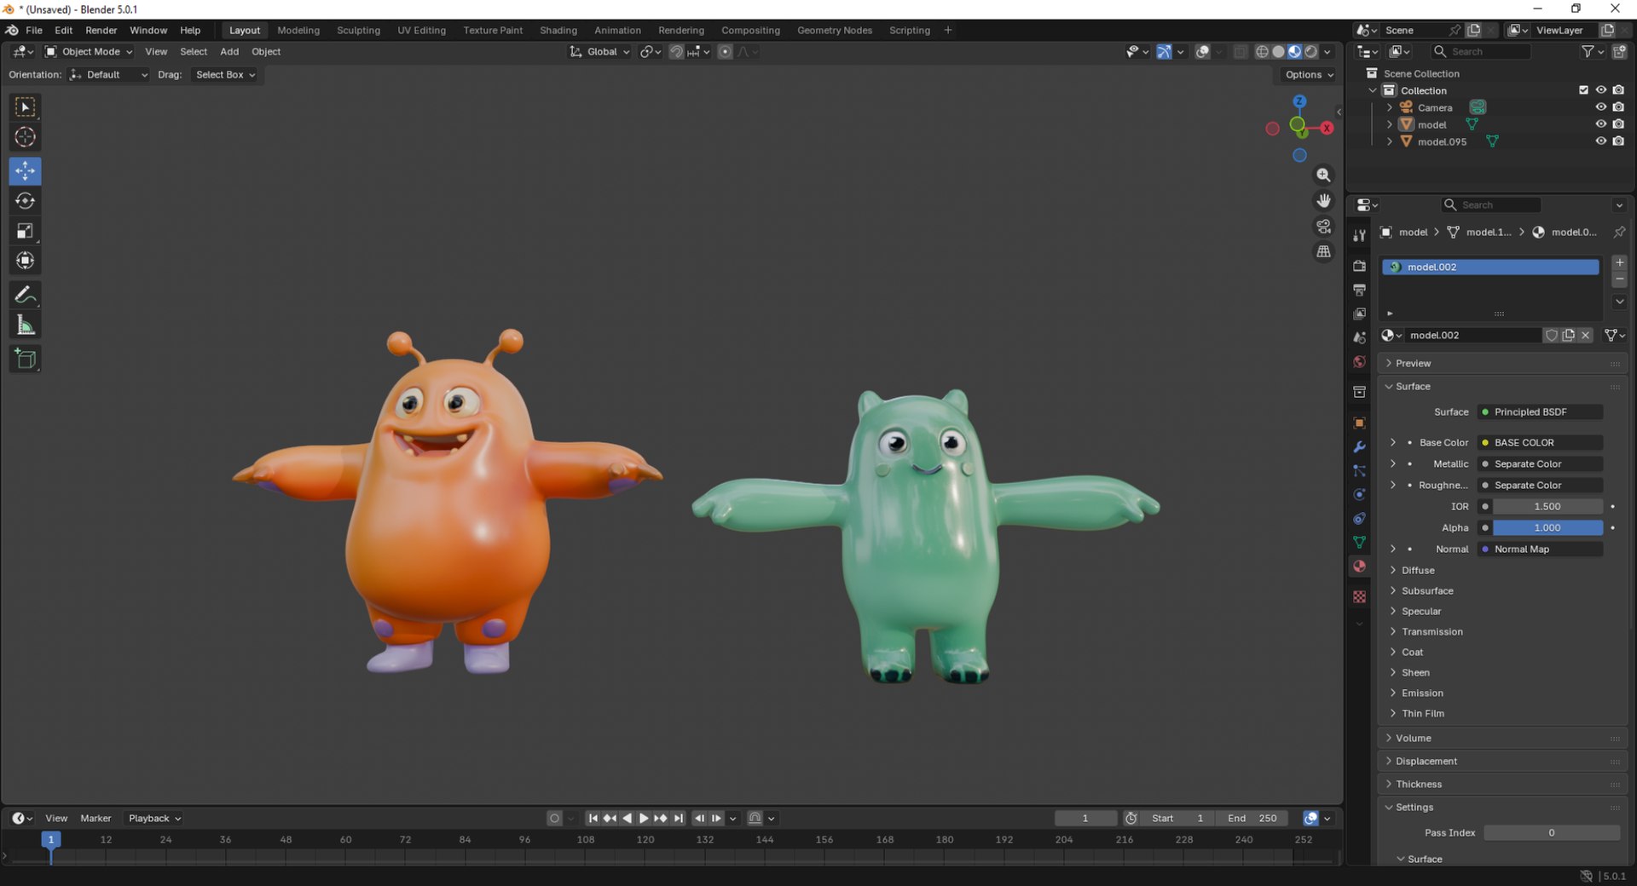The width and height of the screenshot is (1637, 886).
Task: Open the Object Mode dropdown
Action: (89, 52)
